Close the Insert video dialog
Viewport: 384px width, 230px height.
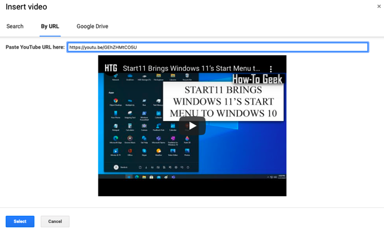tap(379, 7)
